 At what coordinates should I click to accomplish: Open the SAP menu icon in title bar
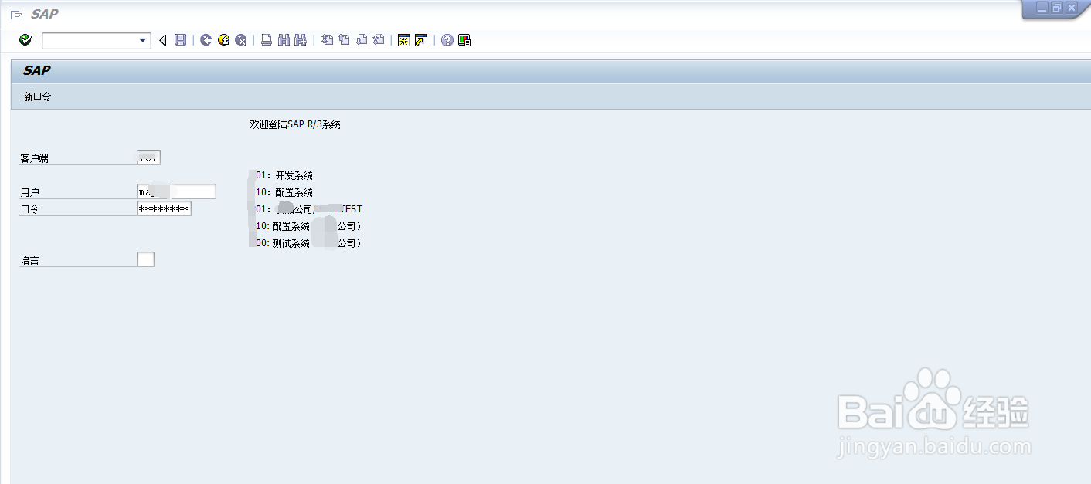point(16,15)
